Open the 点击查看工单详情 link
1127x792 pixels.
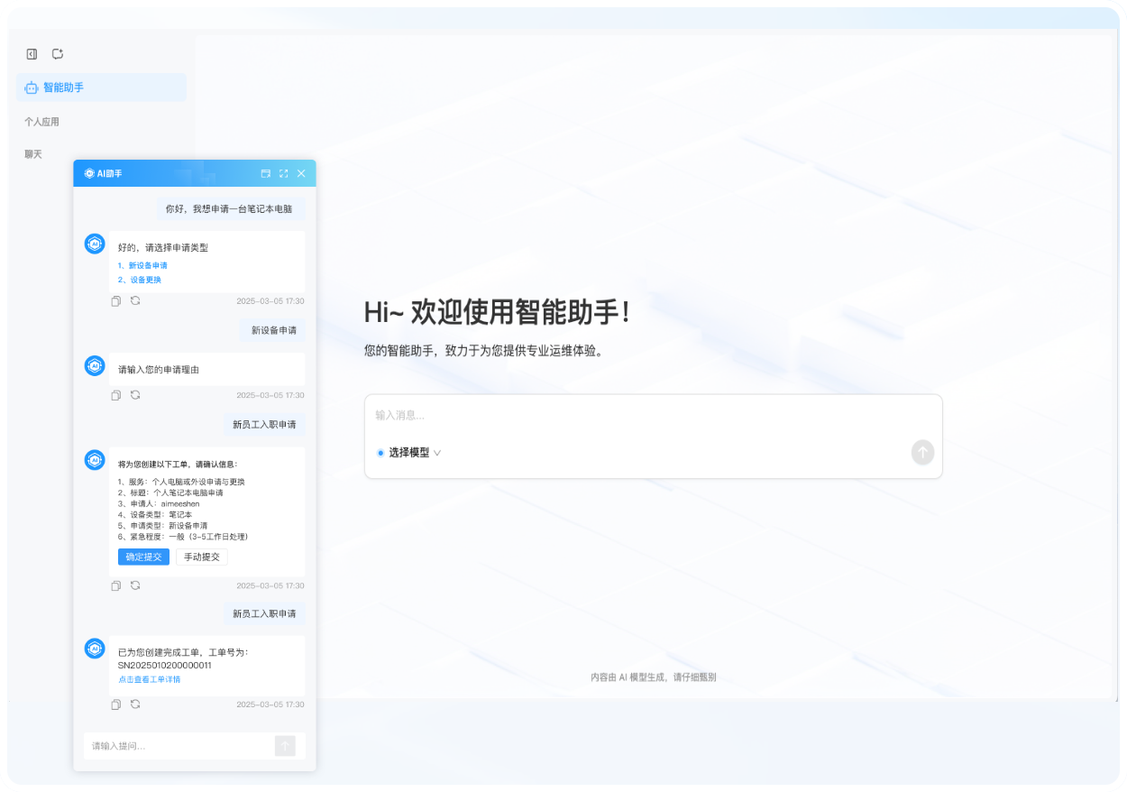pos(150,679)
